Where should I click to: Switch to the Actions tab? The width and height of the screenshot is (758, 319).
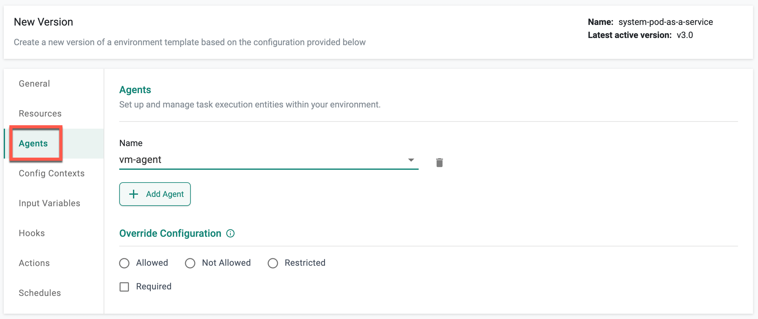pos(34,263)
